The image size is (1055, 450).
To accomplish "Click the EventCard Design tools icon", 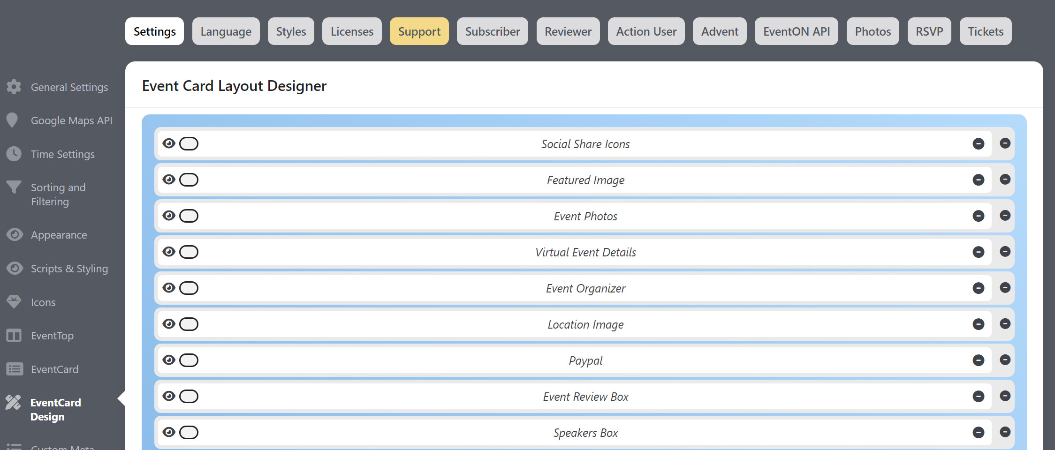I will pos(13,402).
